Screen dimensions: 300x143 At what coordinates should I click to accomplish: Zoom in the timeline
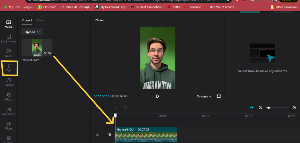(294, 108)
